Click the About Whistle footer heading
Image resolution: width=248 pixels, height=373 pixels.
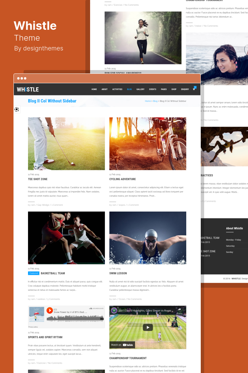[x=235, y=228]
